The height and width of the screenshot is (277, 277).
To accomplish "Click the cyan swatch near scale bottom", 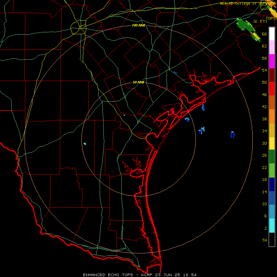I will pyautogui.click(x=272, y=226).
